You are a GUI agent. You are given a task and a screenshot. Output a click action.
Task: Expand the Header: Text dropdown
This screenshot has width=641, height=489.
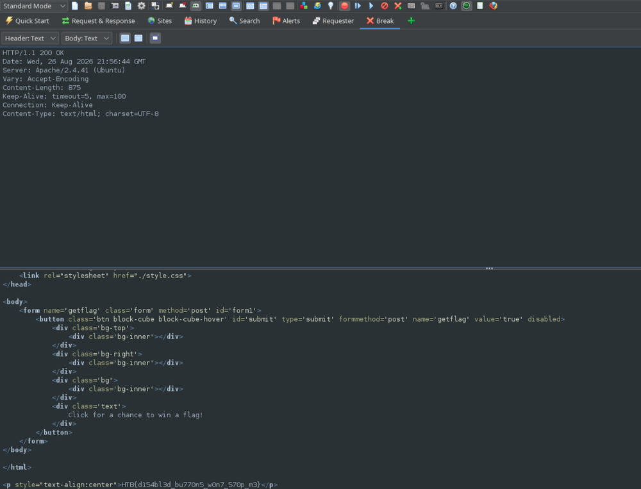(x=30, y=38)
